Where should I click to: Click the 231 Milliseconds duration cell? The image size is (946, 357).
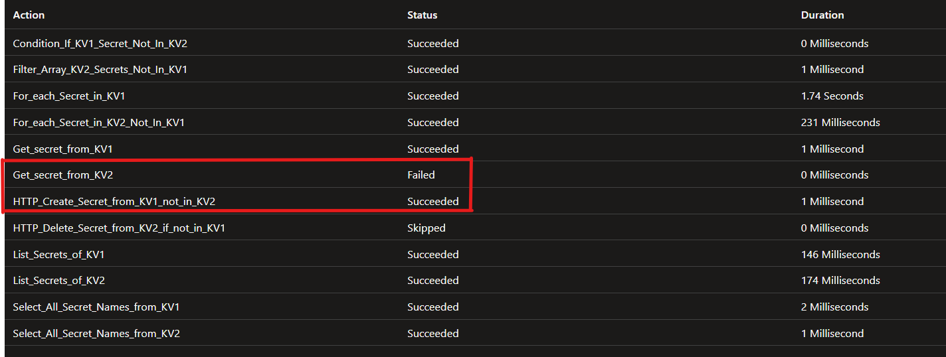point(840,123)
